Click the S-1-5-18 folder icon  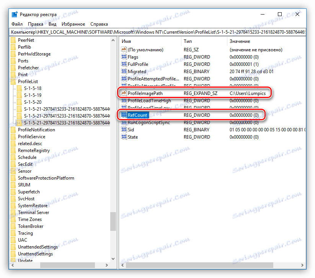19,88
